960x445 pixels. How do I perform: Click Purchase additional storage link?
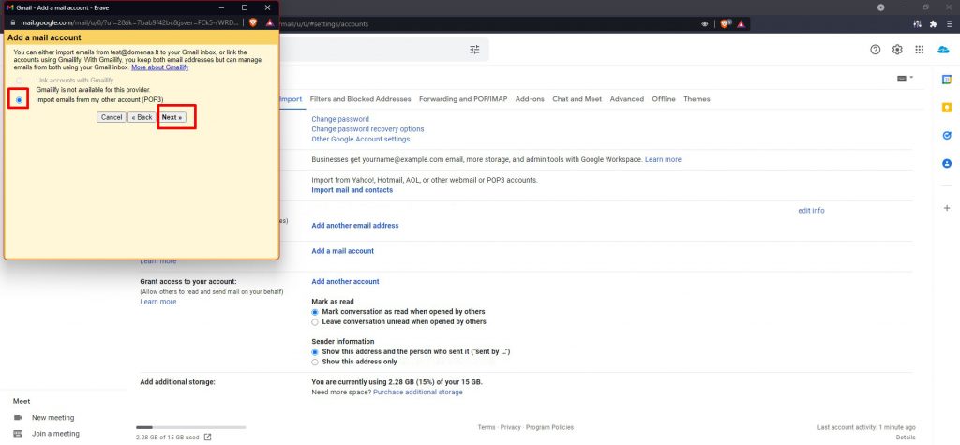coord(418,392)
